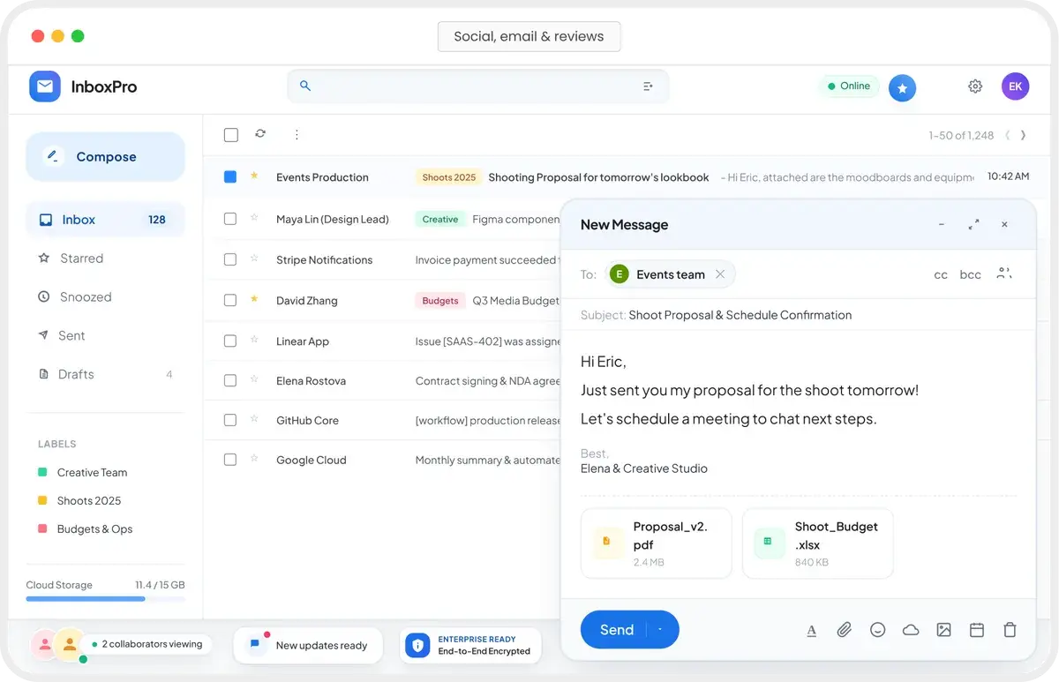
Task: Click the spreadsheet icon of Shoot_Budget.xlsx
Action: pyautogui.click(x=768, y=541)
